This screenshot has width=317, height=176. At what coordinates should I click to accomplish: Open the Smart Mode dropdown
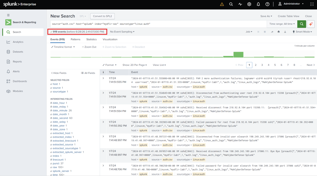point(302,32)
